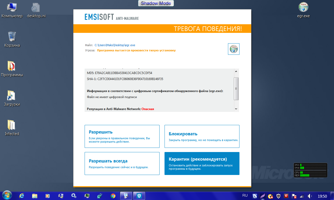This screenshot has height=200, width=334.
Task: Select the egr.exe desktop icon
Action: coord(303,10)
